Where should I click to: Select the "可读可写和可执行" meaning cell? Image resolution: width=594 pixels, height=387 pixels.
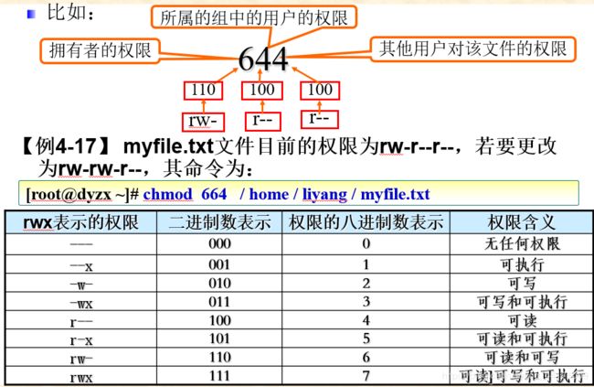click(522, 376)
